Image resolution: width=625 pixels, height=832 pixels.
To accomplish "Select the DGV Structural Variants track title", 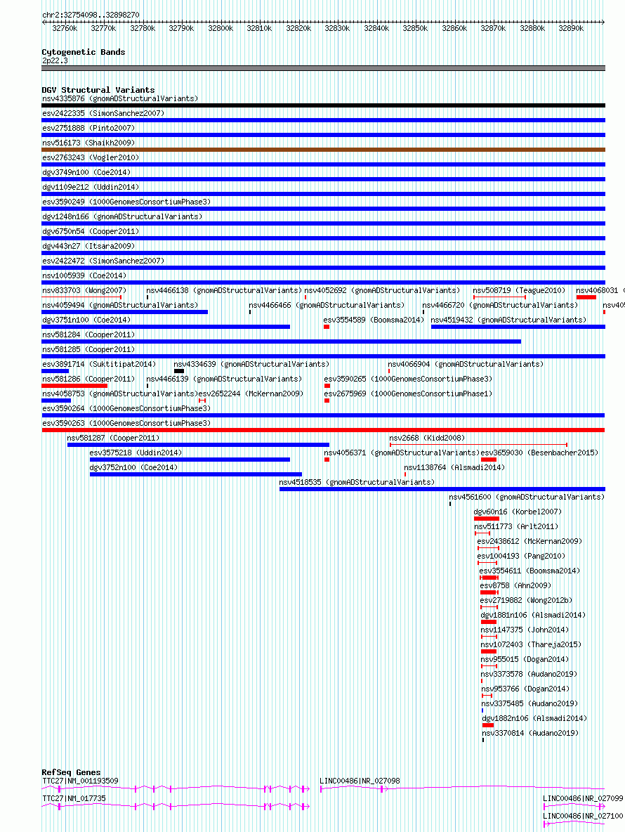I will pyautogui.click(x=98, y=90).
